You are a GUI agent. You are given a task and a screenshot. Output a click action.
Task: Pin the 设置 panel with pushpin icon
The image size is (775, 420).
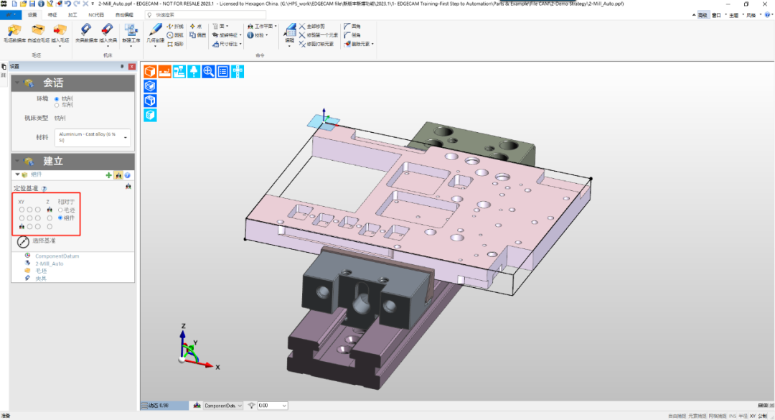coord(122,66)
